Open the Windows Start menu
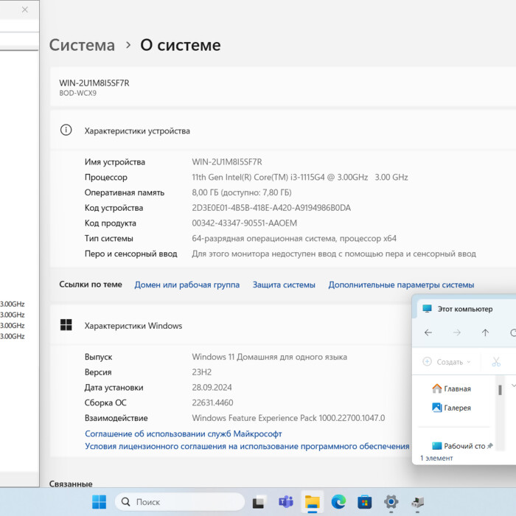This screenshot has height=516, width=516. click(x=99, y=502)
